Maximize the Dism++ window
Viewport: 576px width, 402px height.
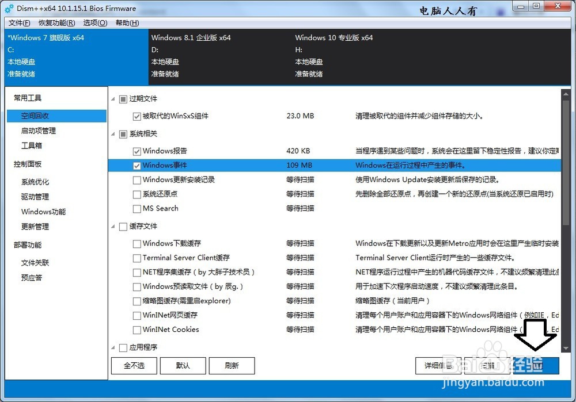click(x=536, y=6)
